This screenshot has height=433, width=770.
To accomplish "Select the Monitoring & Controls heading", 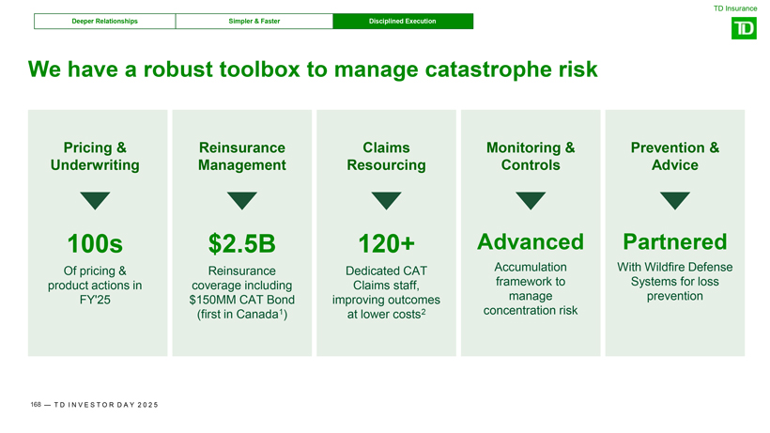I will click(x=531, y=156).
